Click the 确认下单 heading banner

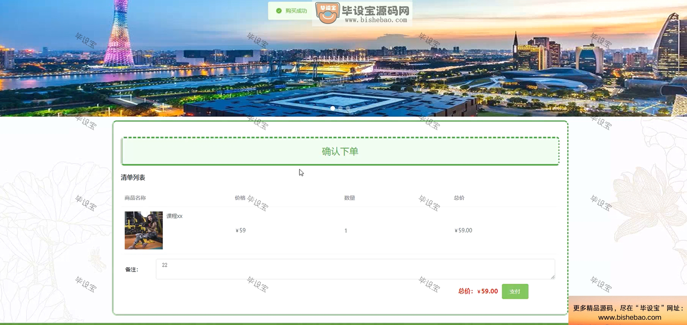coord(340,151)
